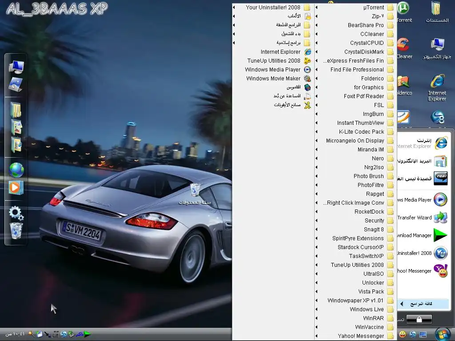The width and height of the screenshot is (455, 341).
Task: Click the All Programs button in Start menu
Action: [423, 304]
